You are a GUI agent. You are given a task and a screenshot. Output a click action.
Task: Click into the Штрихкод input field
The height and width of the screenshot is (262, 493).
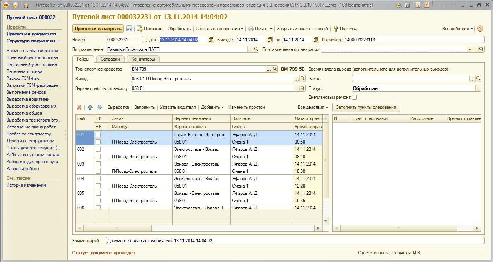414,40
